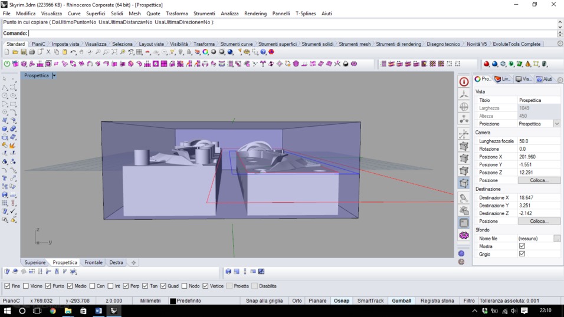Switch to Strumenti mesh toolbar tab

pos(355,44)
